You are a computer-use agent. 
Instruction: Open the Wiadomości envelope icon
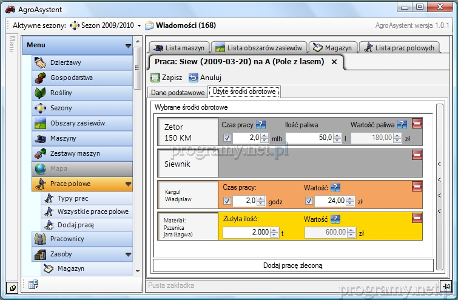pos(149,25)
